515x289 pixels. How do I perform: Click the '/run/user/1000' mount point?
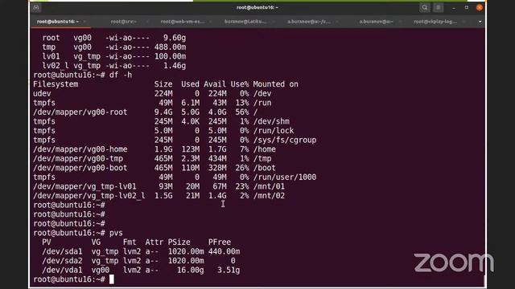[284, 177]
